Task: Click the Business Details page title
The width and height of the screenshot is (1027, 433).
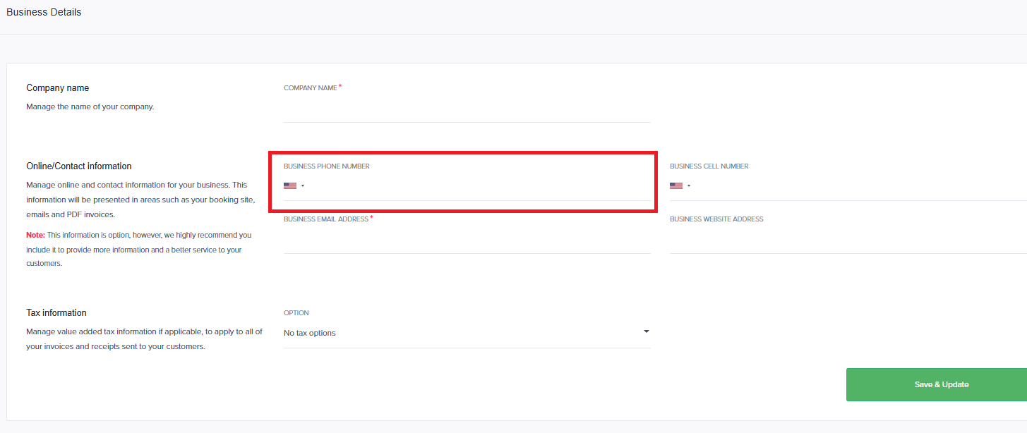Action: [44, 12]
